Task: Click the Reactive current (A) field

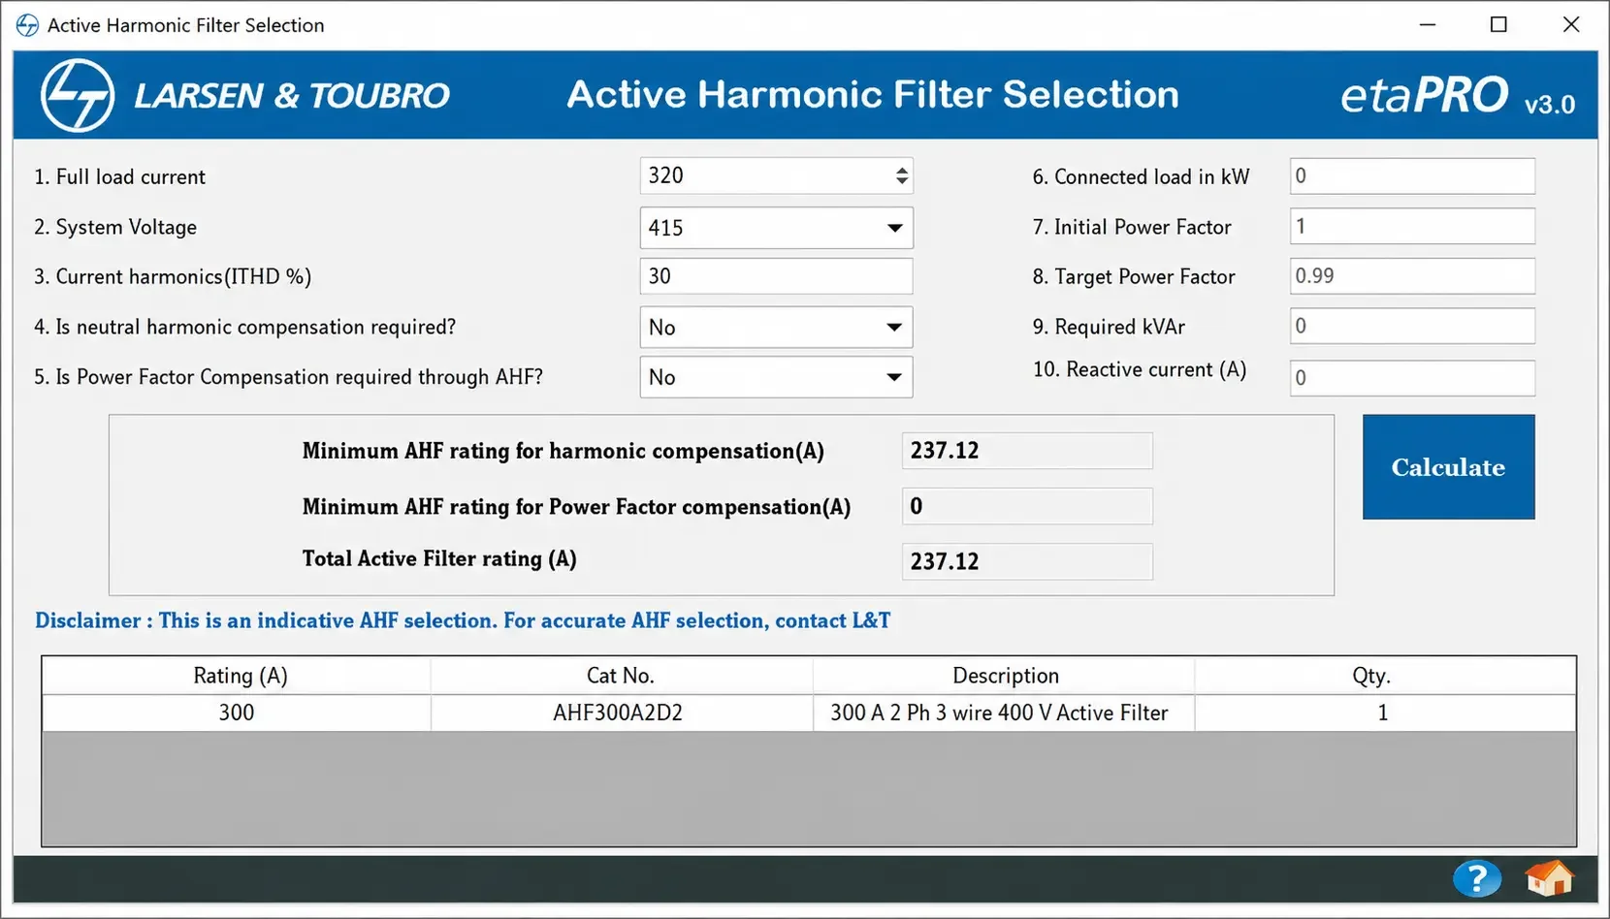Action: (x=1412, y=377)
